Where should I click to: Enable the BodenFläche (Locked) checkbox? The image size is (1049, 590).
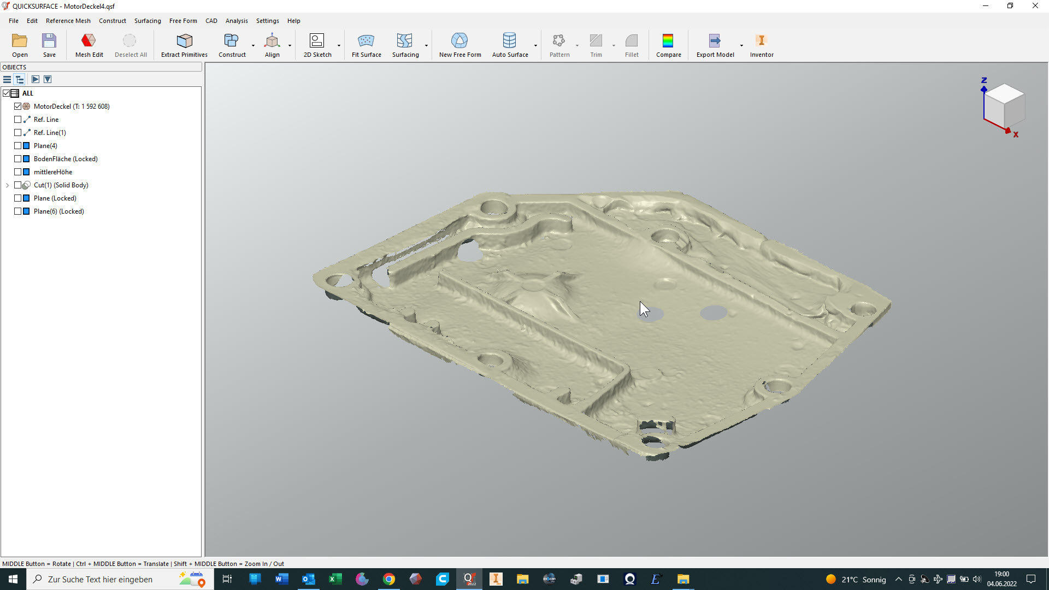pyautogui.click(x=18, y=159)
